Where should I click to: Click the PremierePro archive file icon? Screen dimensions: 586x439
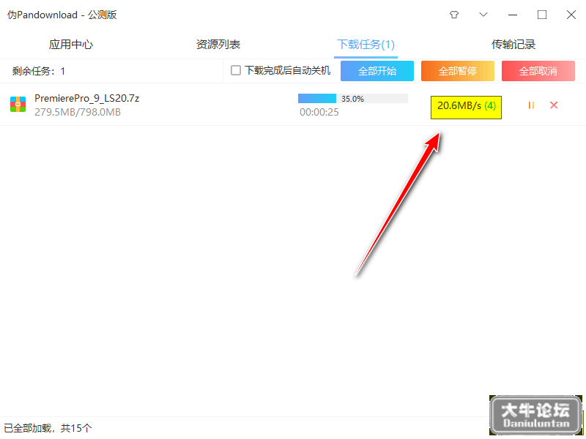point(18,104)
